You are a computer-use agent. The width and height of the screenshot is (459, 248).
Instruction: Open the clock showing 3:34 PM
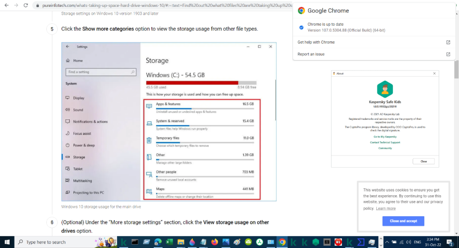pos(433,242)
